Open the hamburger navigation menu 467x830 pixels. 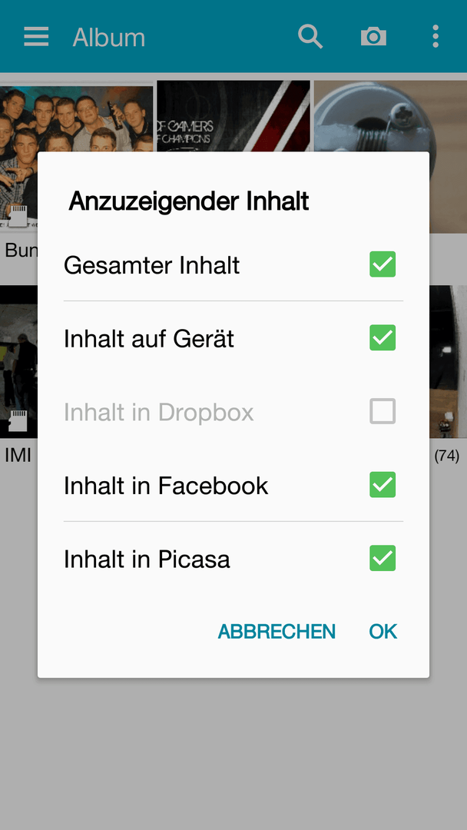point(36,37)
